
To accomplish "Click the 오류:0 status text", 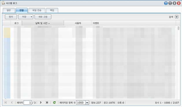I will pyautogui.click(x=120, y=103).
